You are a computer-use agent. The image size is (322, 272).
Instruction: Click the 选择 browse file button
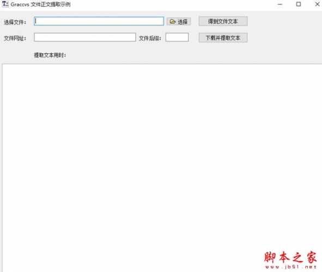(179, 21)
